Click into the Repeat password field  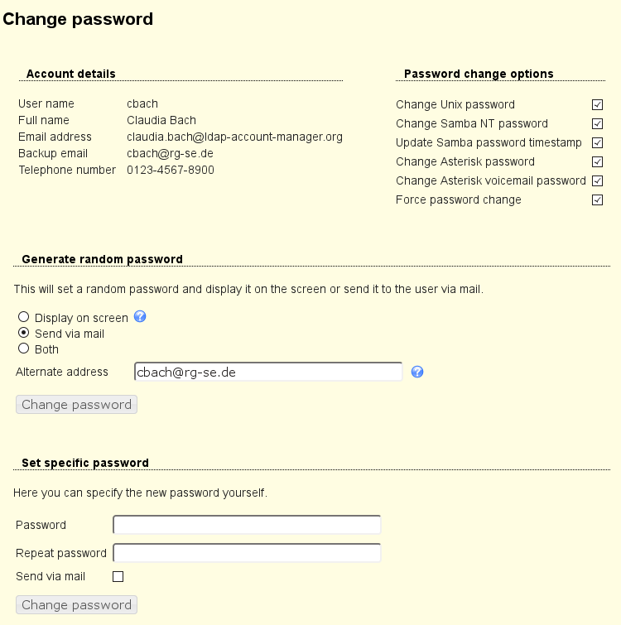[247, 553]
